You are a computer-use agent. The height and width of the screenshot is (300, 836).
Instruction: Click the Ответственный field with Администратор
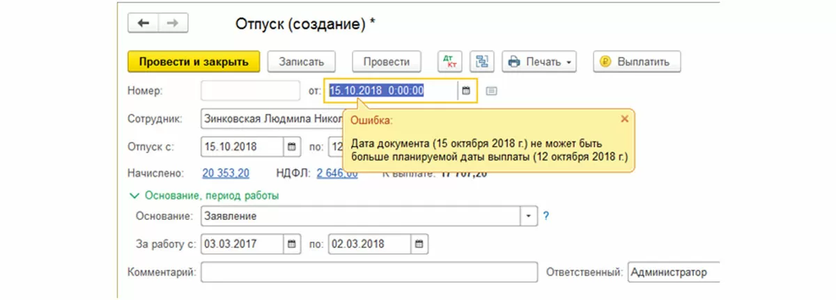[x=673, y=272]
